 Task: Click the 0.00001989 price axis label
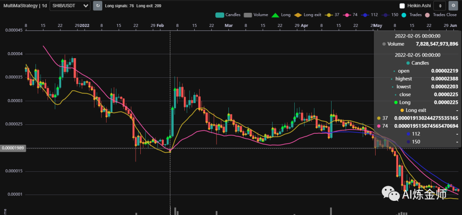pos(14,148)
